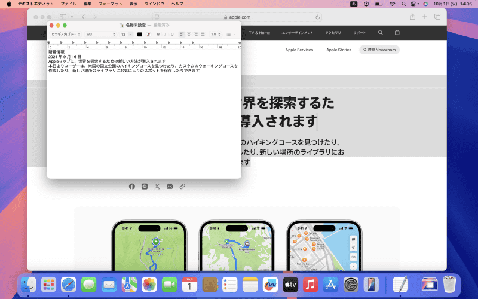Screen dimensions: 478x299
Task: Expand the Safari sidebar options chevron
Action: point(72,17)
